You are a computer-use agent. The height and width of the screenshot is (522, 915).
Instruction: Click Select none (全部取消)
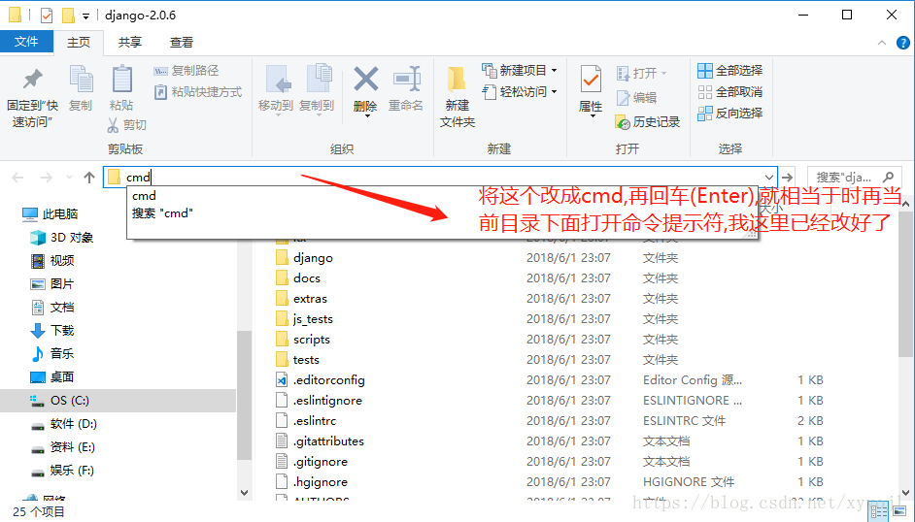click(x=730, y=92)
